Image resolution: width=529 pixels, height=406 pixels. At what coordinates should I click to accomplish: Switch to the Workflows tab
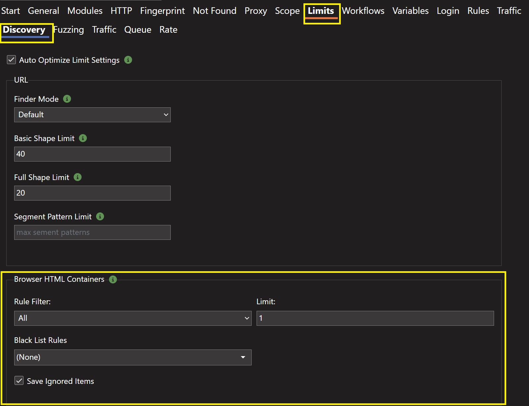[x=363, y=11]
